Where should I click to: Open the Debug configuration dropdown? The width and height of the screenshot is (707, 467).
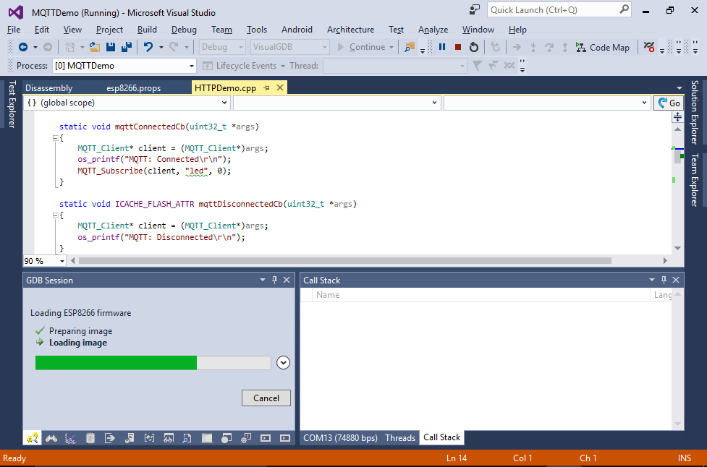coord(222,47)
